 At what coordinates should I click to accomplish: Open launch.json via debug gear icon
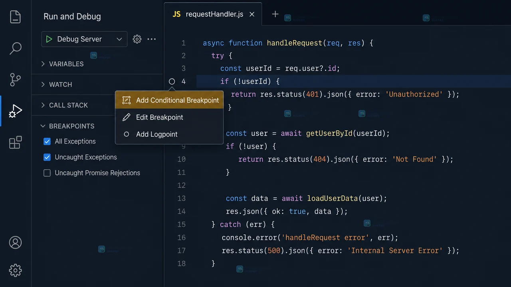pyautogui.click(x=137, y=39)
